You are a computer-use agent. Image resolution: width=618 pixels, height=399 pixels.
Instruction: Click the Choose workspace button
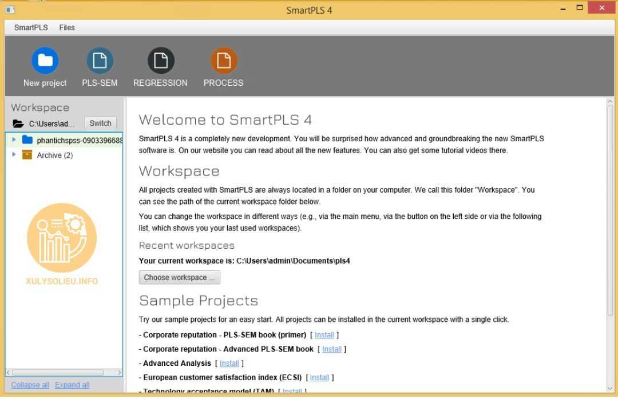point(179,277)
